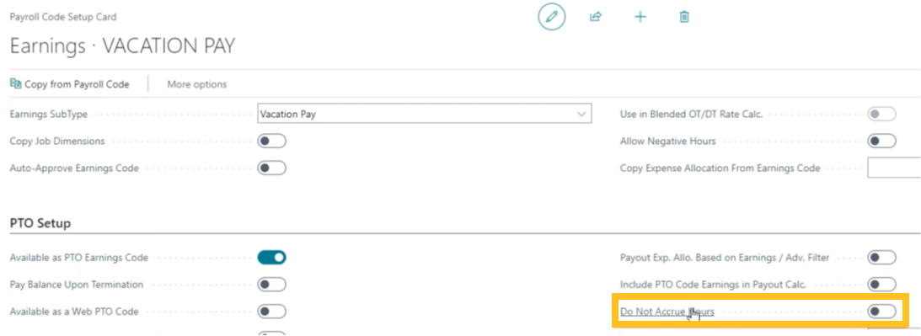Click the share icon
The width and height of the screenshot is (921, 336).
click(596, 17)
